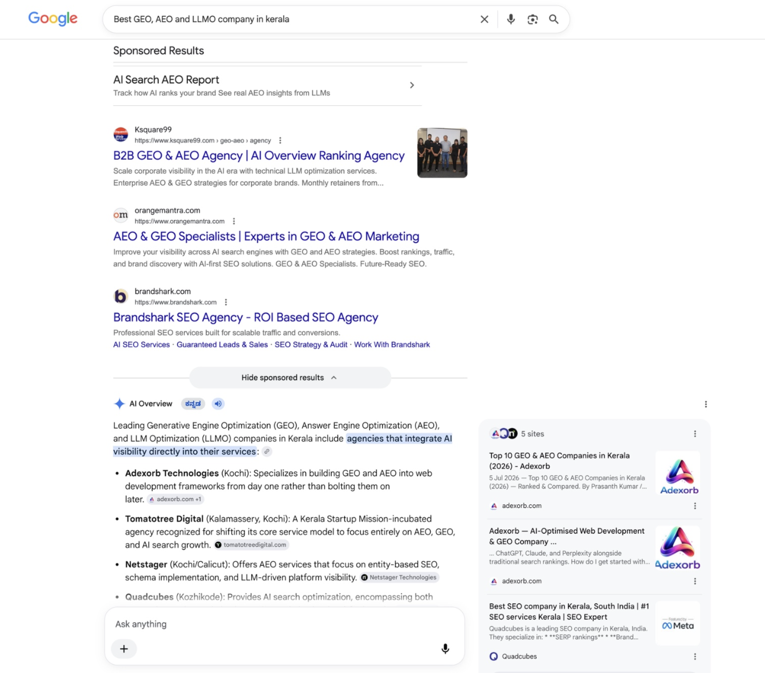The height and width of the screenshot is (673, 765).
Task: Click the plus button in Ask anything
Action: pyautogui.click(x=124, y=649)
